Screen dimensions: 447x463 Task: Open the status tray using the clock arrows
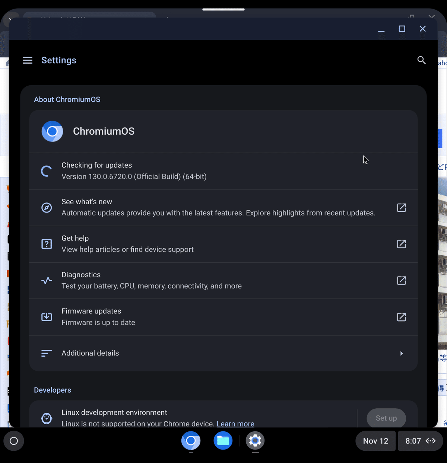430,441
